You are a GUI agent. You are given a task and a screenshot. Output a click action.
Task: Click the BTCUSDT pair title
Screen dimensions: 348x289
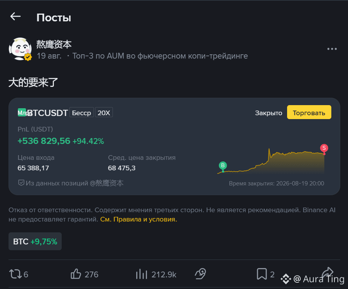click(47, 113)
